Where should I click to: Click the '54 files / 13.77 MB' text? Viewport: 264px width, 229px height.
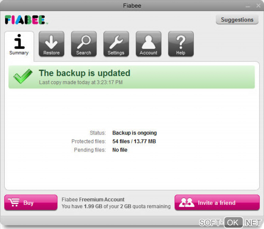click(134, 141)
